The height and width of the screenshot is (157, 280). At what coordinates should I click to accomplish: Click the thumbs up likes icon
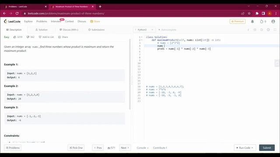coord(14,37)
